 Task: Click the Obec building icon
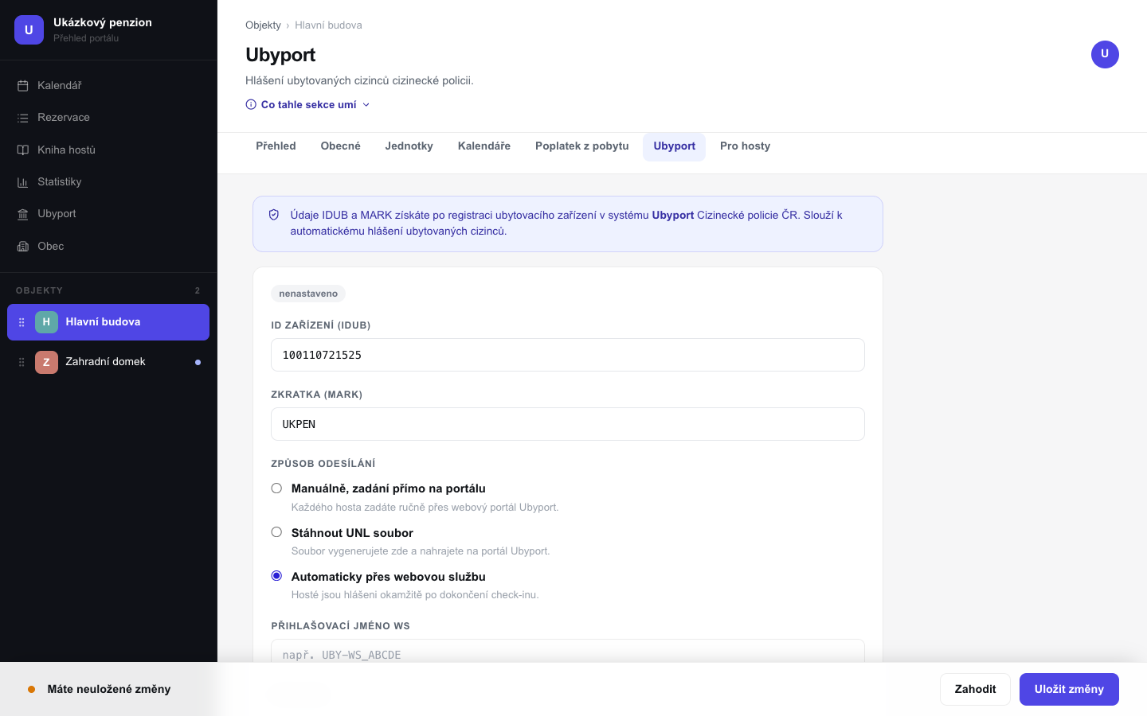coord(23,247)
